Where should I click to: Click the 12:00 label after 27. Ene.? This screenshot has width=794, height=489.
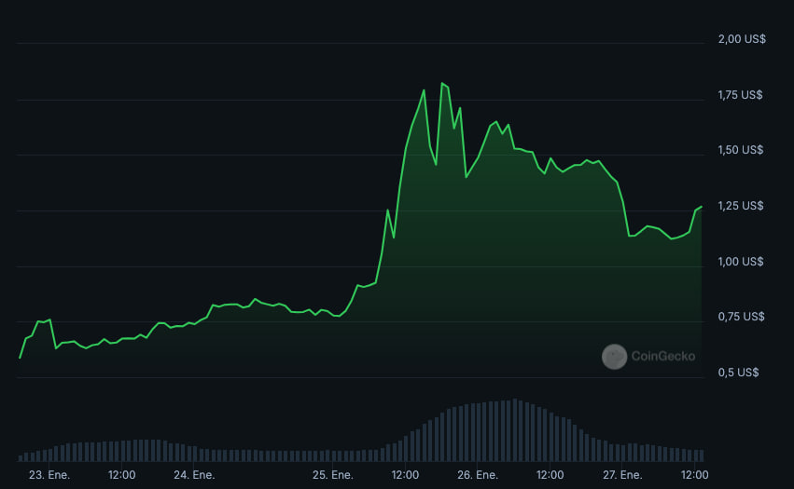[695, 475]
